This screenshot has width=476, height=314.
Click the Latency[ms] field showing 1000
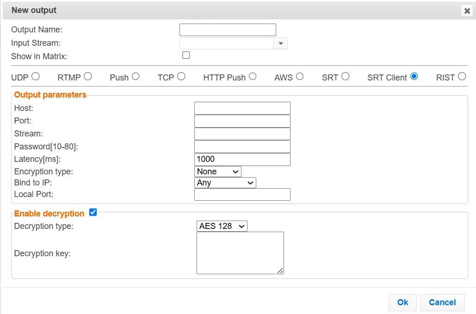(242, 159)
